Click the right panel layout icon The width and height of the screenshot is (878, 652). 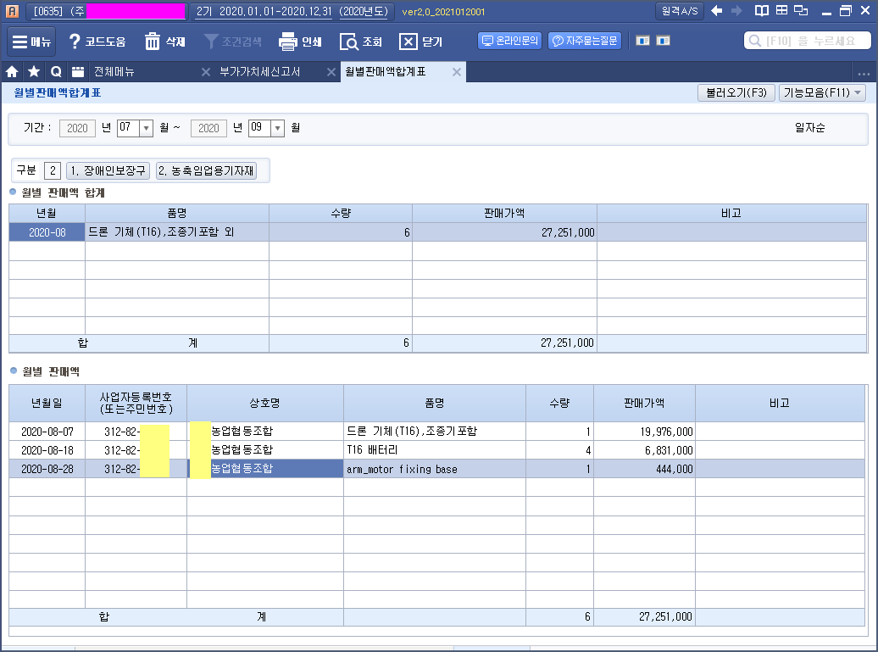(x=663, y=41)
